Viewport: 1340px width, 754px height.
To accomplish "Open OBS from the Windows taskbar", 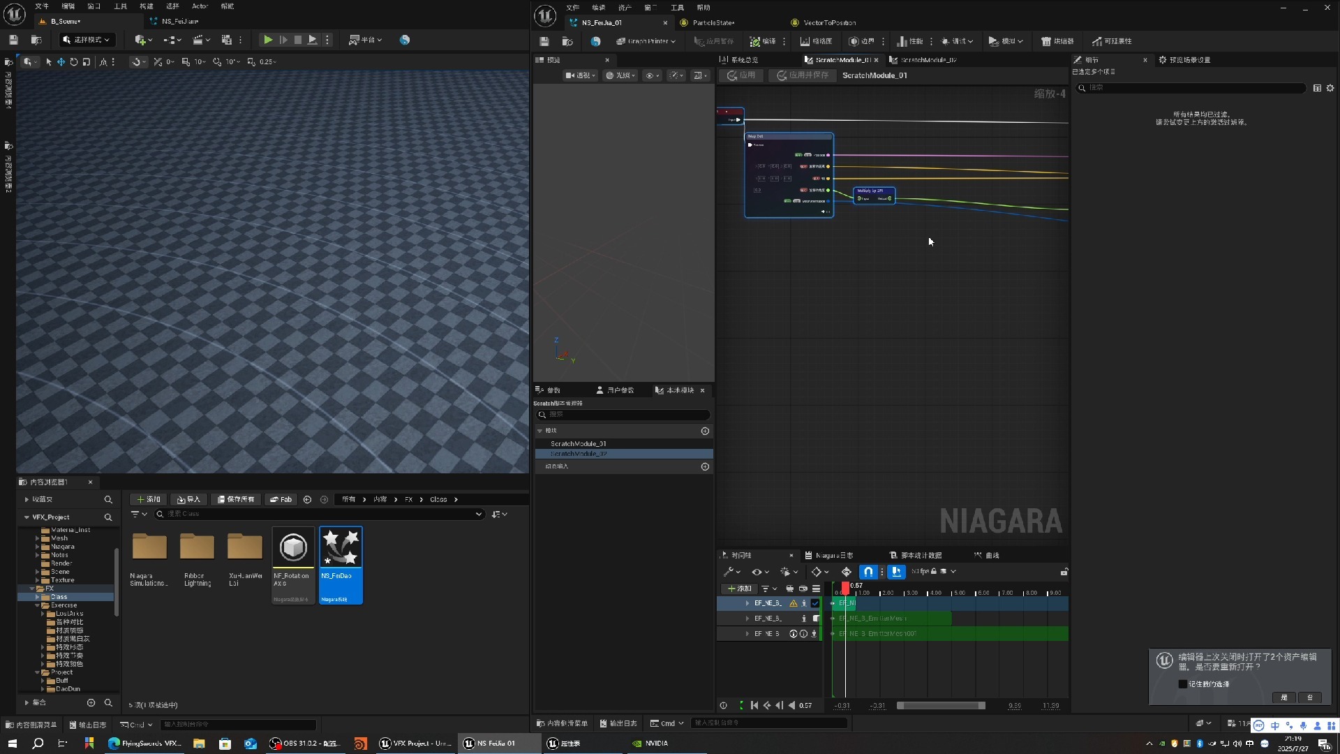I will (x=304, y=744).
